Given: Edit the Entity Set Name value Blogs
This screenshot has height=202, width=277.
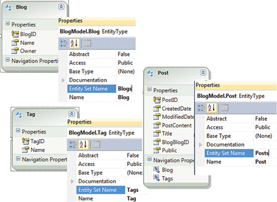Looking at the screenshot, I should (x=126, y=89).
